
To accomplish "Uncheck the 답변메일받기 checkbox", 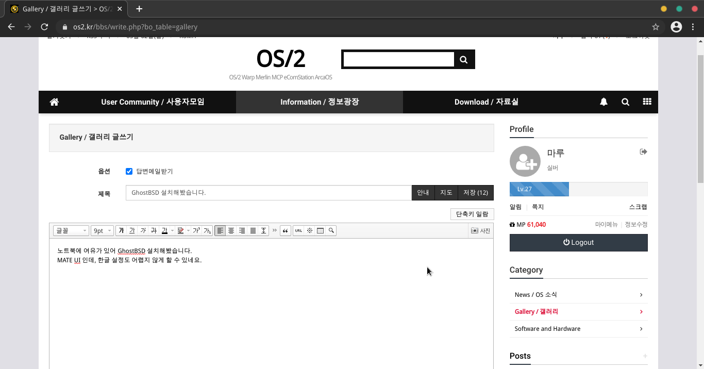I will click(129, 171).
